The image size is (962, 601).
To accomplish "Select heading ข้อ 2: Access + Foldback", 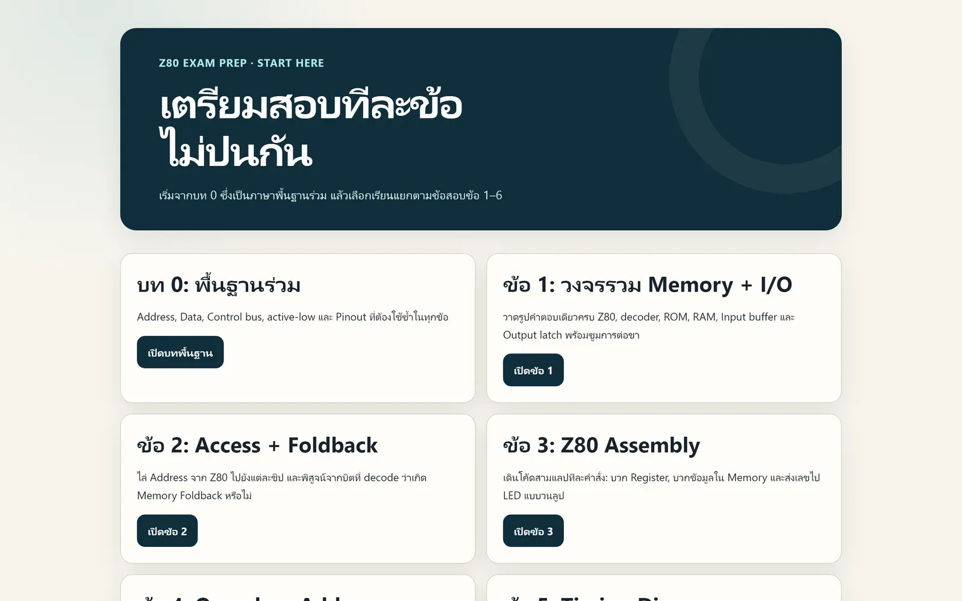I will [x=257, y=445].
